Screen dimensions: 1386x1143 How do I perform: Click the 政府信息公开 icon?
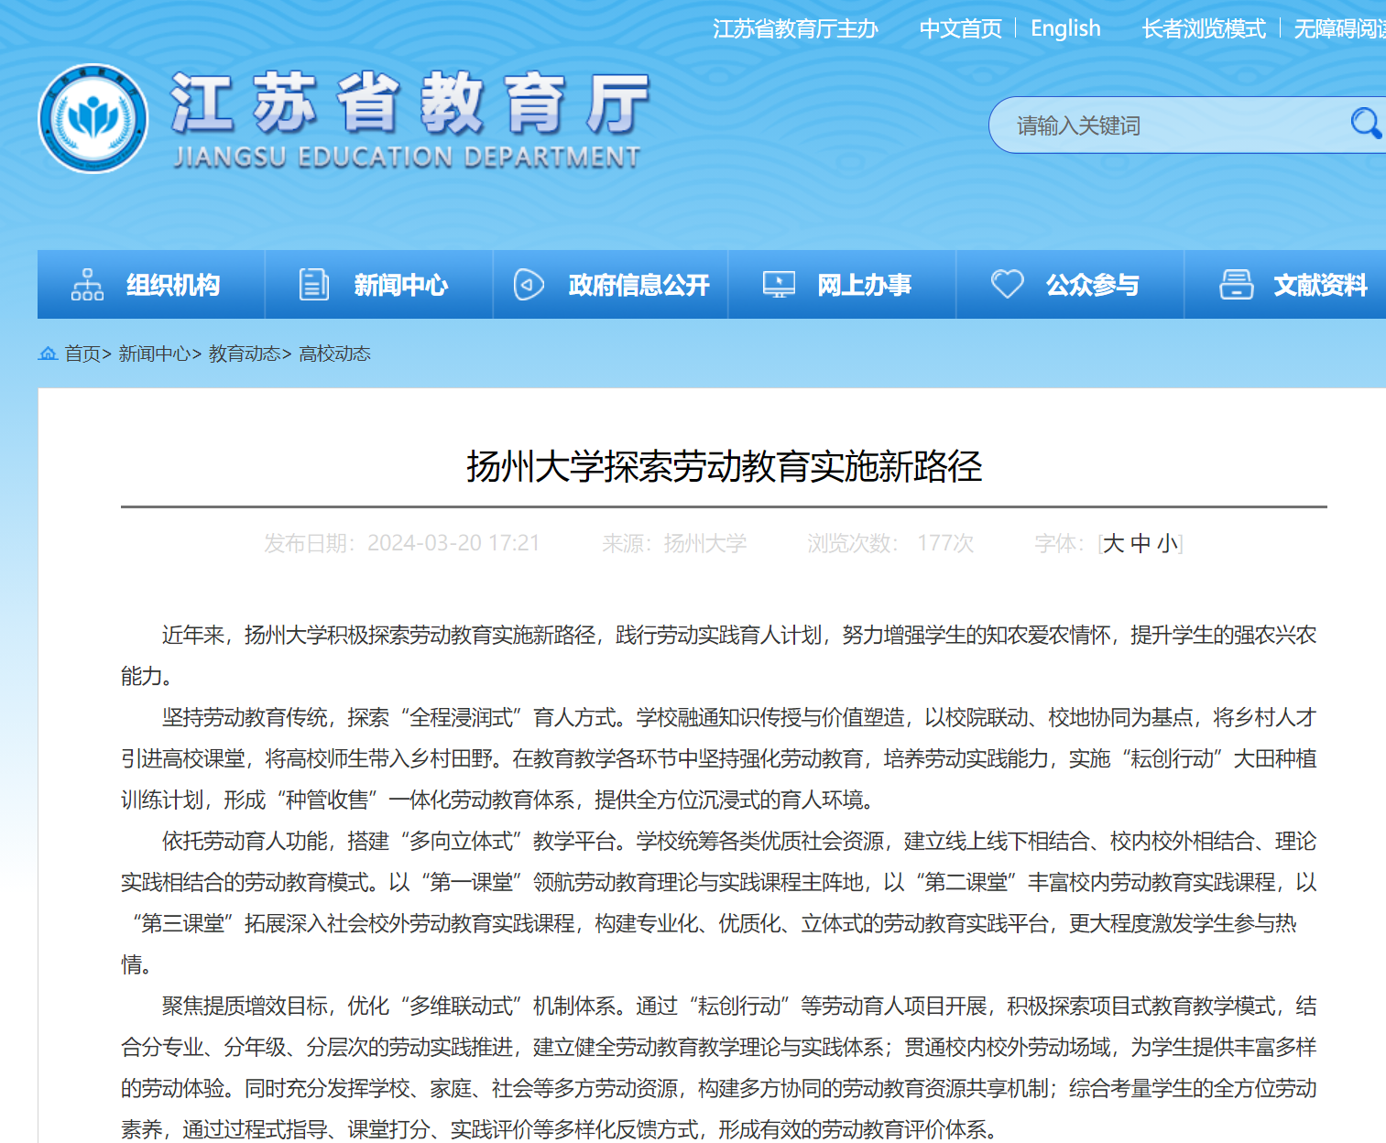(x=529, y=285)
